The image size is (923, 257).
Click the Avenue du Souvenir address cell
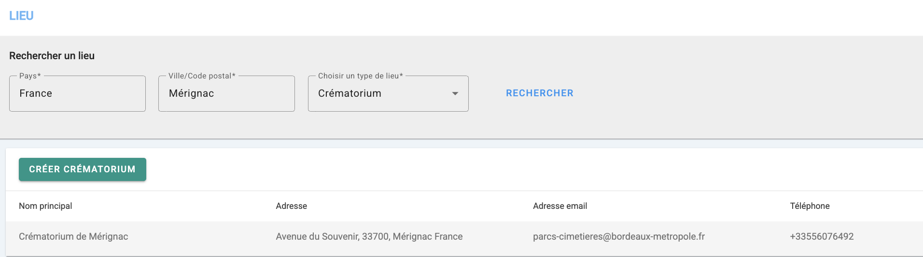[369, 236]
